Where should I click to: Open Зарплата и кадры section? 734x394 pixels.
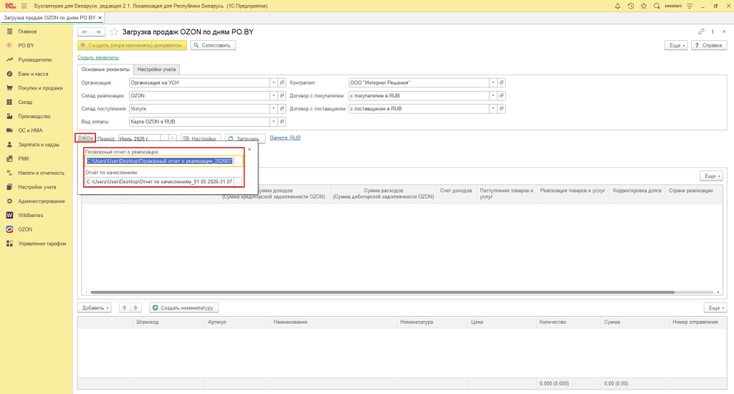(x=39, y=145)
